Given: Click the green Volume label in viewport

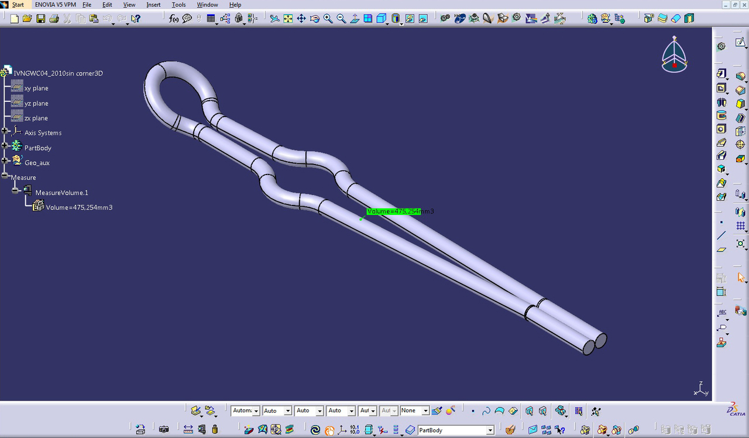Looking at the screenshot, I should click(393, 211).
